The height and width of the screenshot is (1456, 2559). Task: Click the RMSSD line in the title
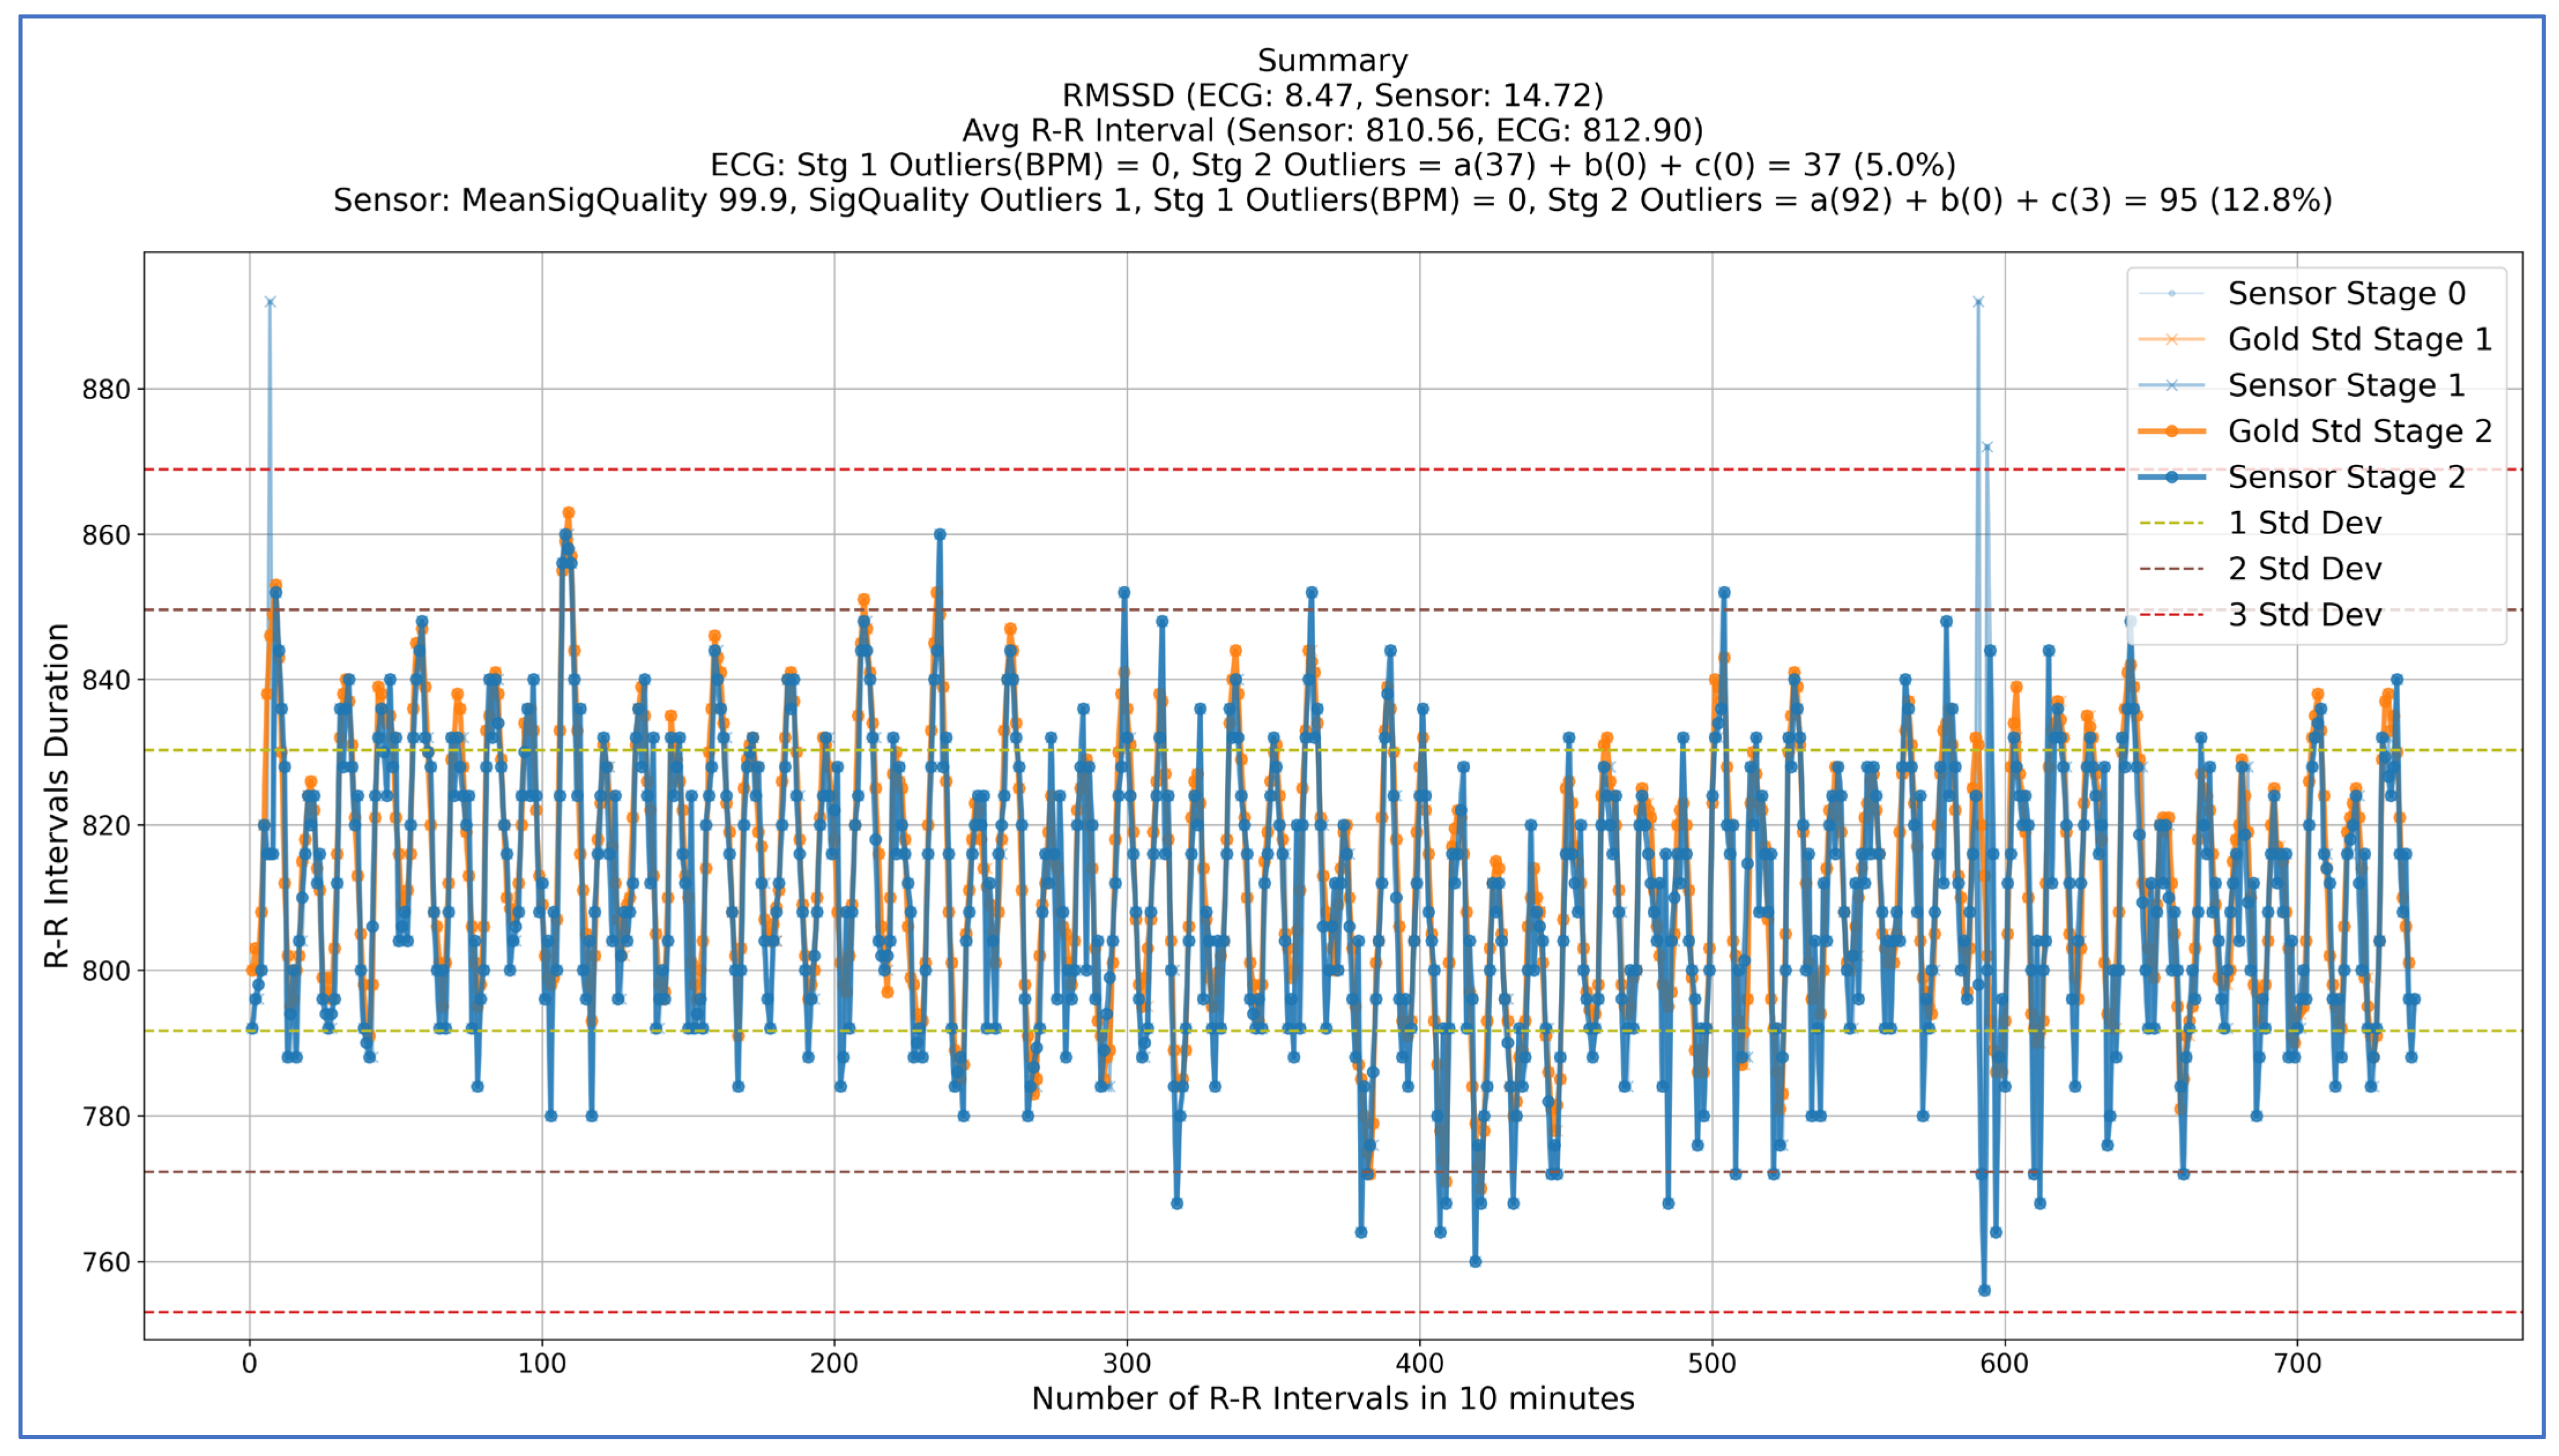(x=1332, y=96)
